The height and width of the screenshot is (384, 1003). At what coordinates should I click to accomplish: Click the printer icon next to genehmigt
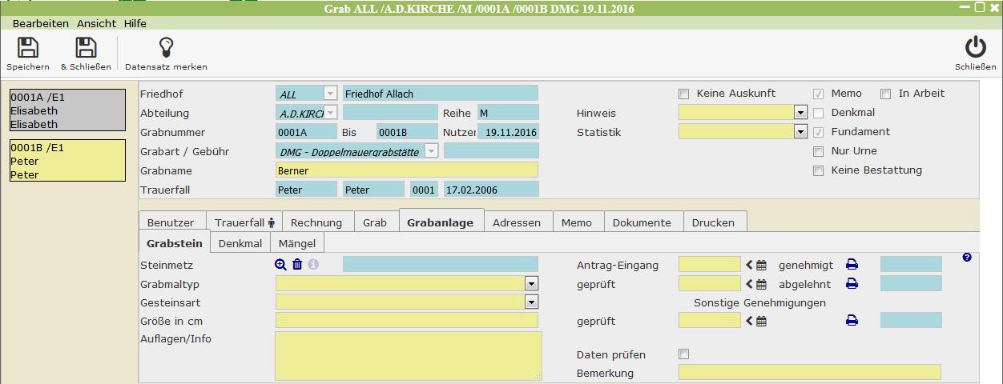[x=852, y=265]
